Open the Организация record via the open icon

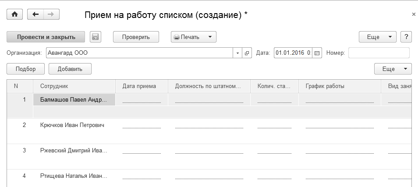pyautogui.click(x=247, y=53)
